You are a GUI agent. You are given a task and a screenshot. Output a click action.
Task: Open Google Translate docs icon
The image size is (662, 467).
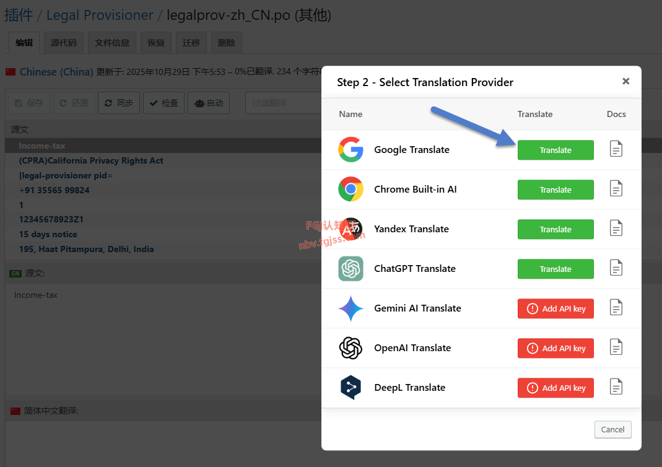tap(616, 149)
